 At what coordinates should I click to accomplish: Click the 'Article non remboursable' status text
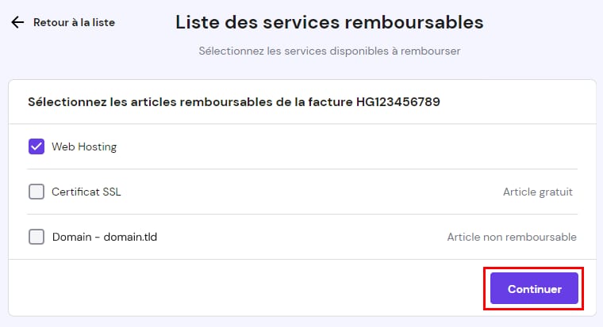coord(512,237)
